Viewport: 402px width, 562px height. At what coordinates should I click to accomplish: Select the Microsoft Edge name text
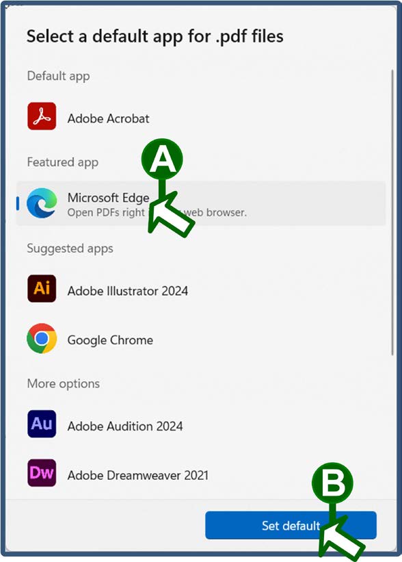[109, 198]
